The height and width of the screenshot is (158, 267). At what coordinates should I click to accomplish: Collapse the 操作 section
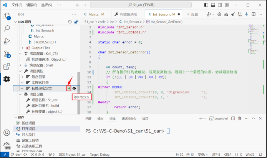tap(15, 117)
